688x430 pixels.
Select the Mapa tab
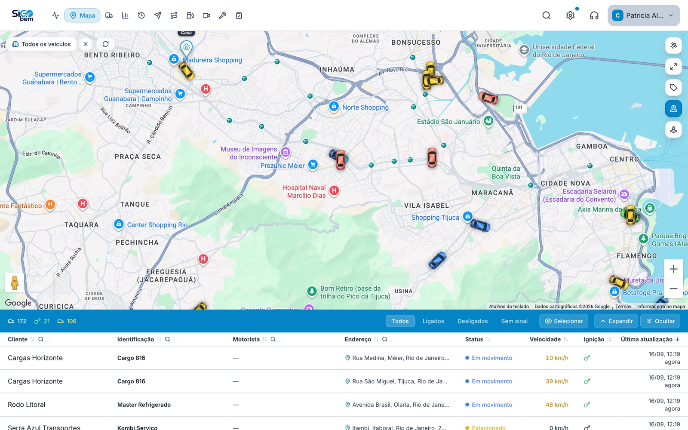click(83, 15)
